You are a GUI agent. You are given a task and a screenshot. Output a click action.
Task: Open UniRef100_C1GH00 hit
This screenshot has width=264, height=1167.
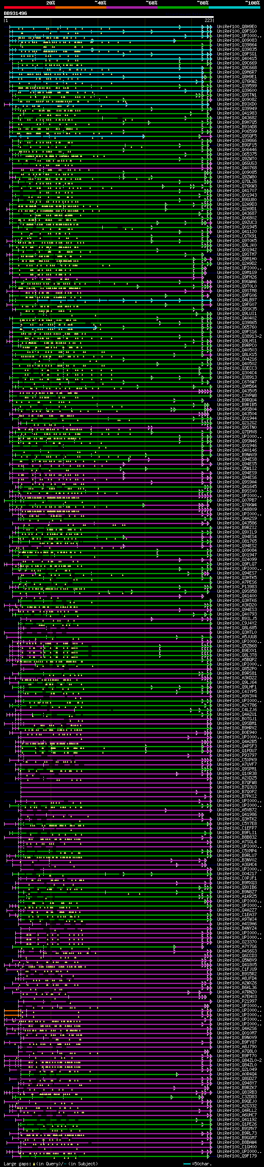tap(237, 1147)
